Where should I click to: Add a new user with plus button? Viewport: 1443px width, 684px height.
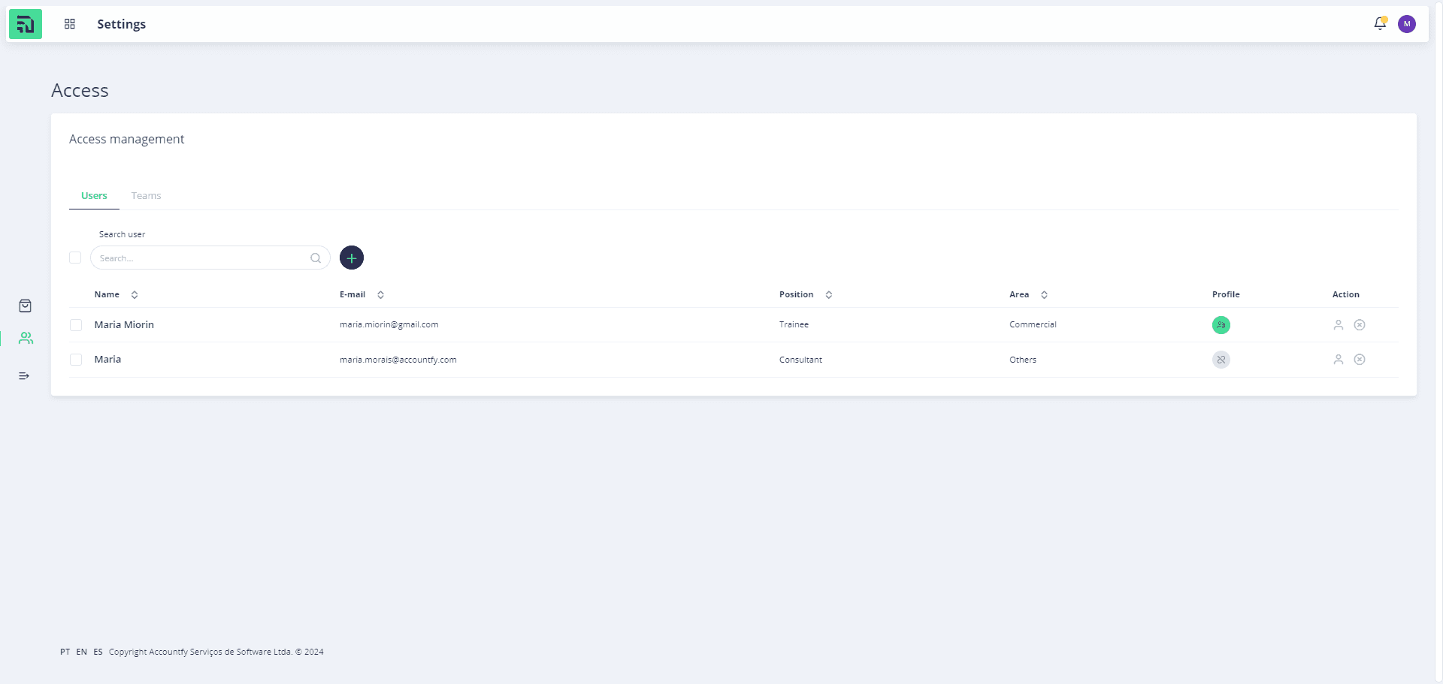pos(352,258)
